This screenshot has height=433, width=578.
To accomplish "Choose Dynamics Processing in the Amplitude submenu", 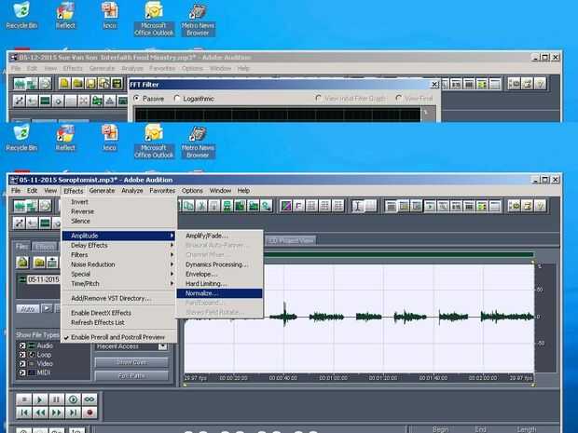I will click(x=220, y=264).
